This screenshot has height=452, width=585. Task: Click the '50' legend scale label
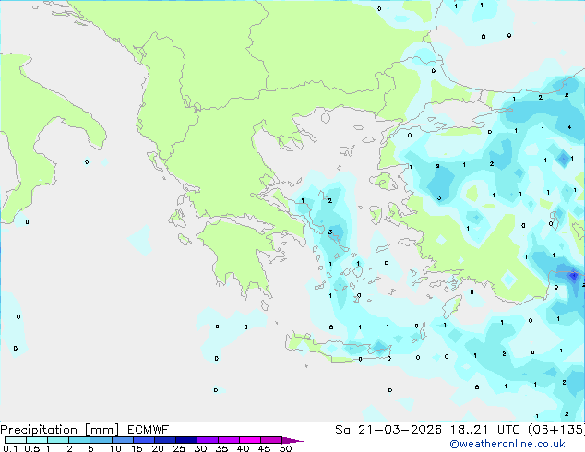(285, 448)
